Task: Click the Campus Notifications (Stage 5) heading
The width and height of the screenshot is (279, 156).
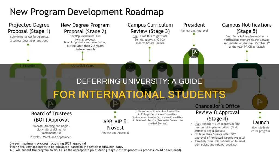Action: click(x=247, y=28)
